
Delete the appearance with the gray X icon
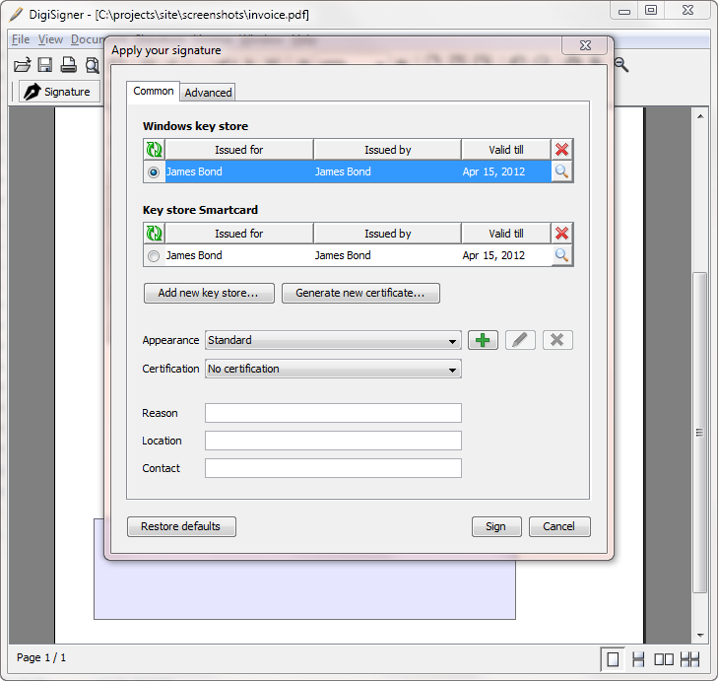pyautogui.click(x=557, y=340)
